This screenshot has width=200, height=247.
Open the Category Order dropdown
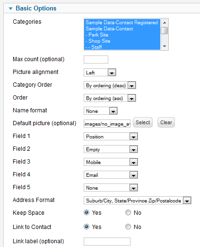tap(110, 85)
